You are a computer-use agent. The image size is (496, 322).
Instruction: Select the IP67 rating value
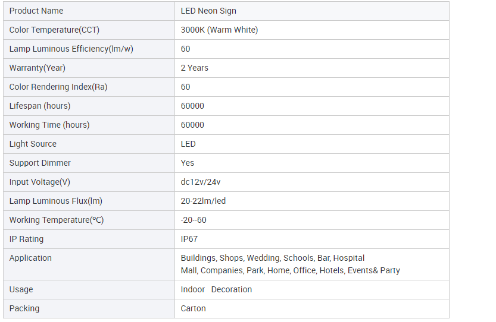tap(189, 239)
